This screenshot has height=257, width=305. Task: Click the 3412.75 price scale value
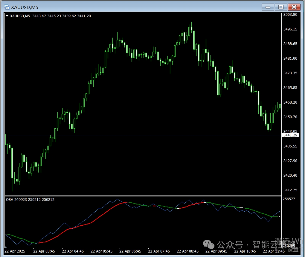tap(290, 190)
